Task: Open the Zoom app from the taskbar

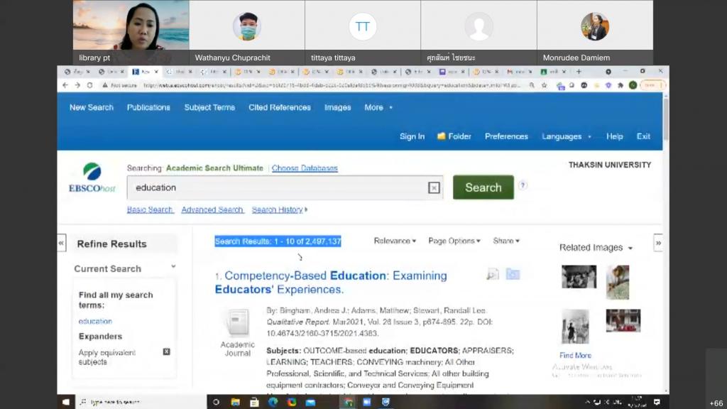Action: click(x=367, y=402)
